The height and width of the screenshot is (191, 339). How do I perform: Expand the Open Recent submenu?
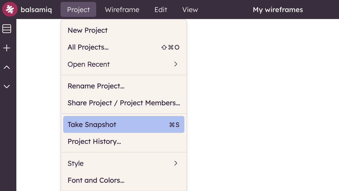[x=124, y=64]
